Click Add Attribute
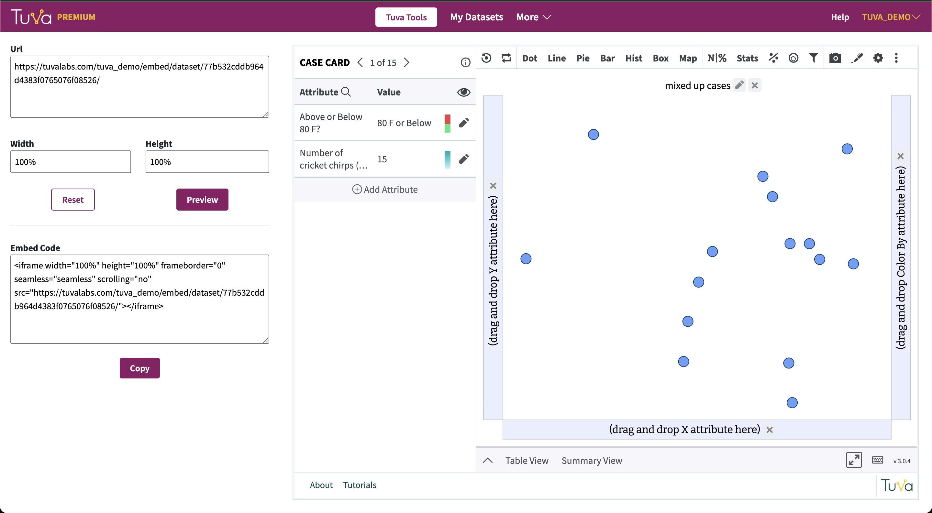The width and height of the screenshot is (932, 513). pyautogui.click(x=385, y=190)
